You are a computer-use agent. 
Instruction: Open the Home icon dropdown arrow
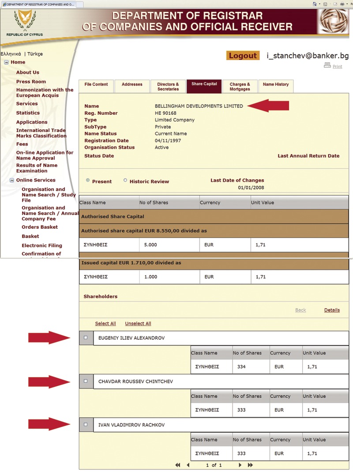point(319,4)
